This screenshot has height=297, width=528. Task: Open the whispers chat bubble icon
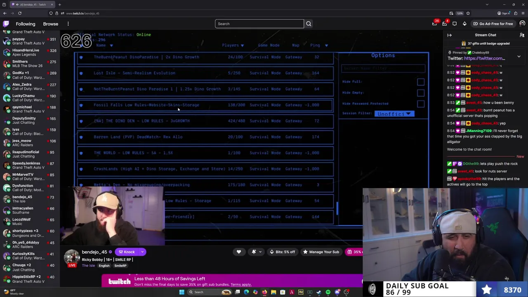[x=455, y=24]
